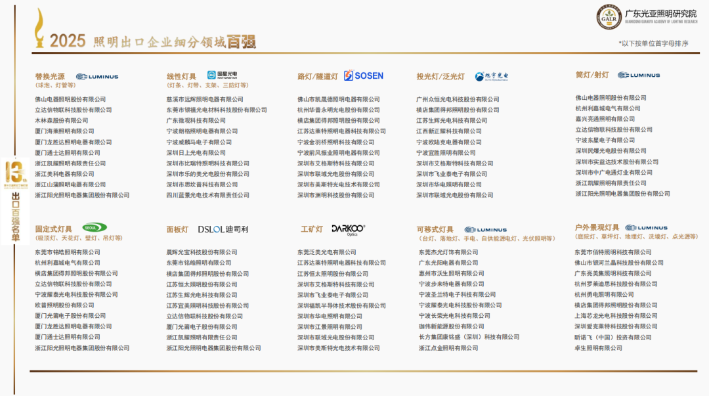The height and width of the screenshot is (396, 709).
Task: Click the 旭宇光电 logo beside 投光灯/泛光灯
Action: [492, 76]
